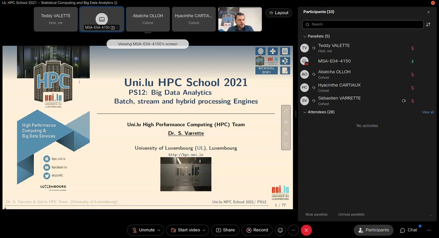The height and width of the screenshot is (238, 439).
Task: Open the participant sort options icon
Action: pyautogui.click(x=428, y=24)
